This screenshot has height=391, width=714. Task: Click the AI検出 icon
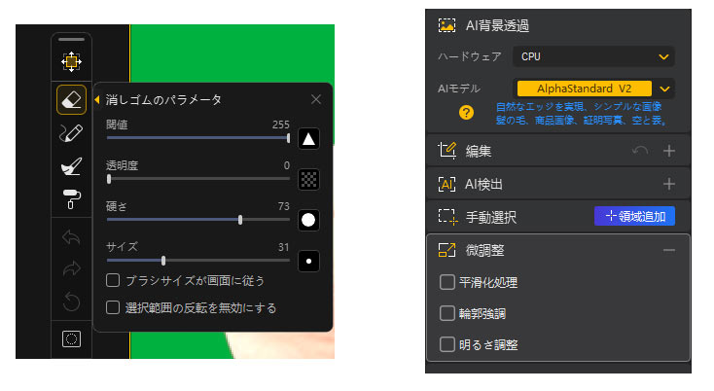pyautogui.click(x=446, y=185)
